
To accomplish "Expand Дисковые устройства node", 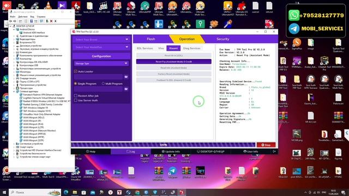I will [x=14, y=46].
